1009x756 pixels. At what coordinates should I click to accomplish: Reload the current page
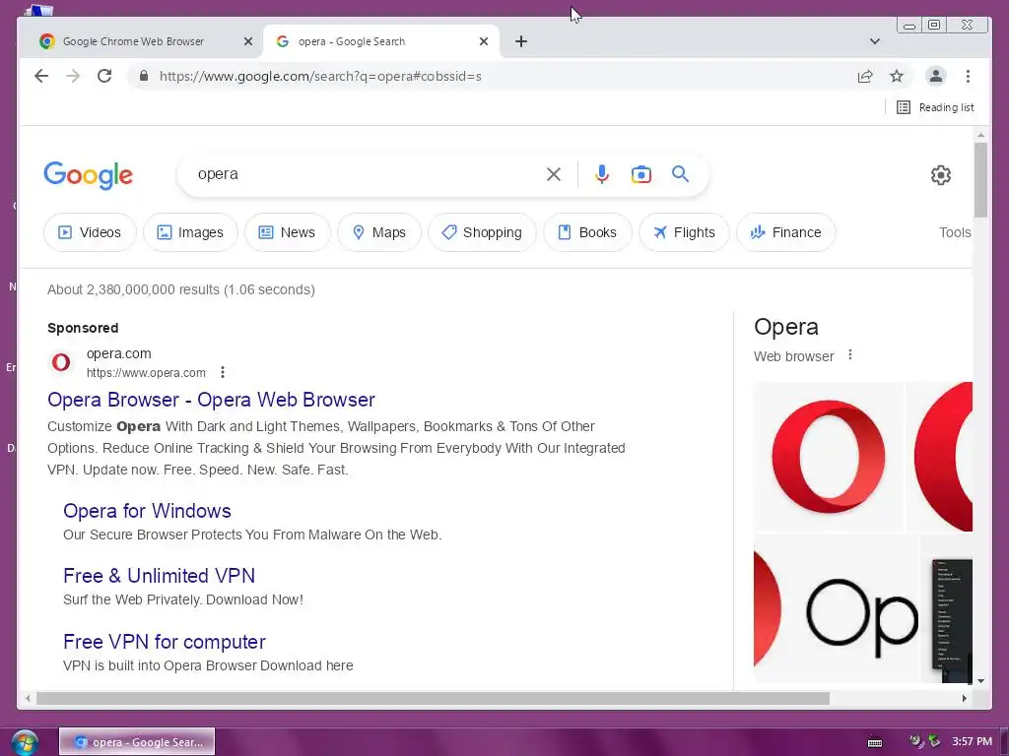[104, 76]
